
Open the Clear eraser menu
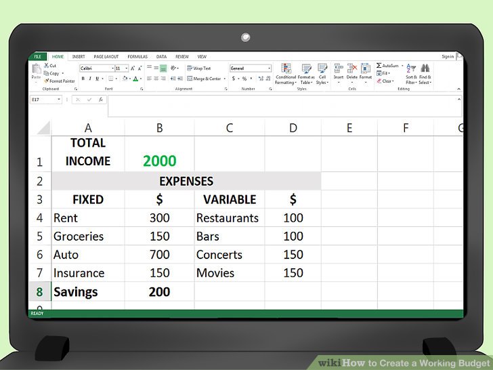(385, 81)
